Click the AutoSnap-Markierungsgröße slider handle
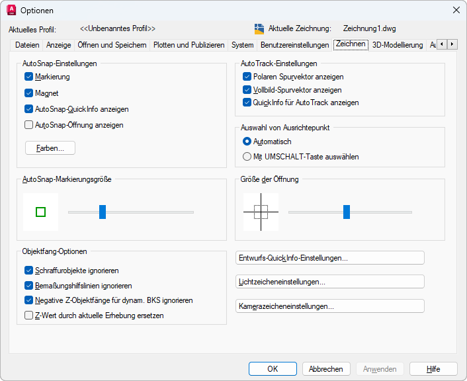467x381 pixels. (103, 212)
